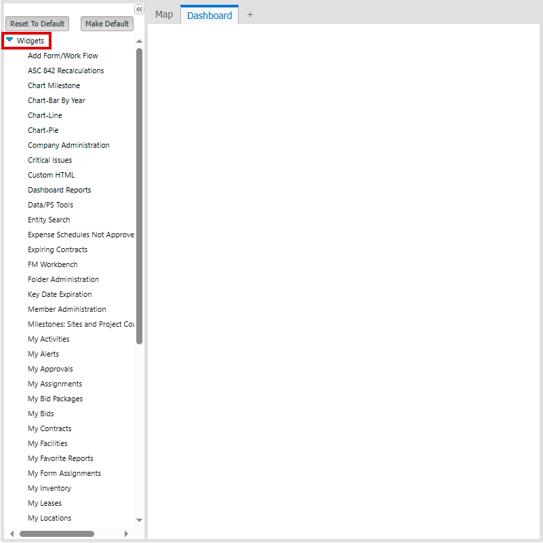The width and height of the screenshot is (543, 543).
Task: Click horizontal scrollbar right arrow
Action: click(126, 534)
